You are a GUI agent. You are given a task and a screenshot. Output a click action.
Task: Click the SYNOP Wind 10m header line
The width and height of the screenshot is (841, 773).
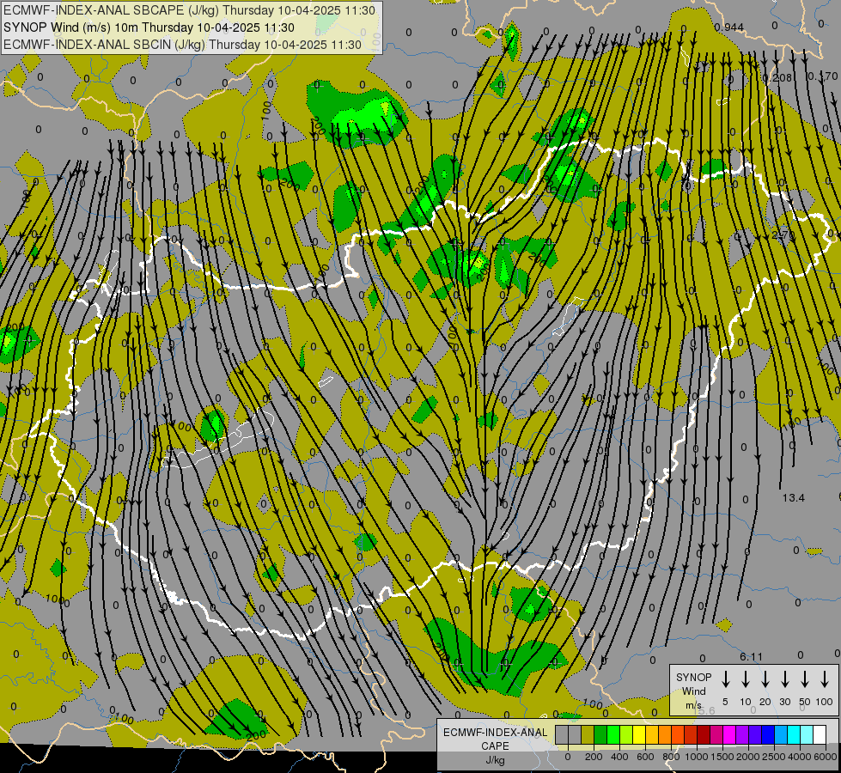149,27
